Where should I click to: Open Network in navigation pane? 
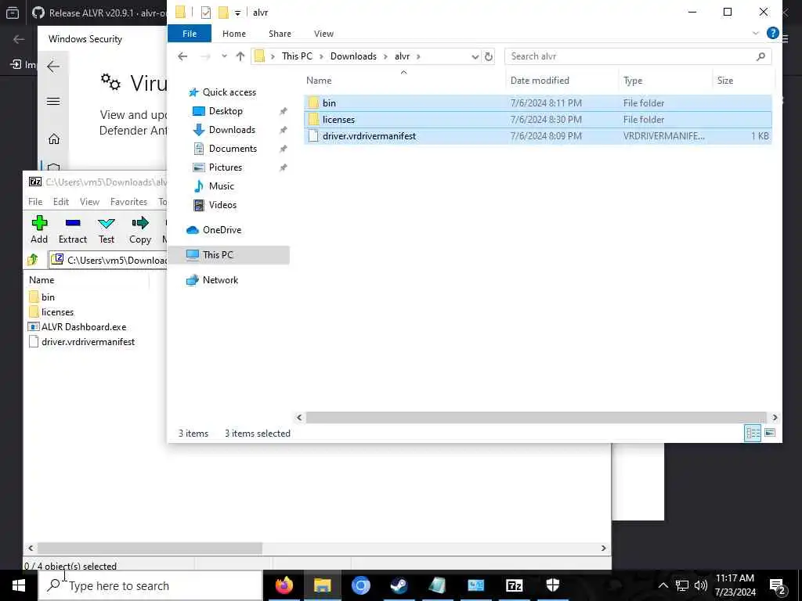(x=220, y=280)
